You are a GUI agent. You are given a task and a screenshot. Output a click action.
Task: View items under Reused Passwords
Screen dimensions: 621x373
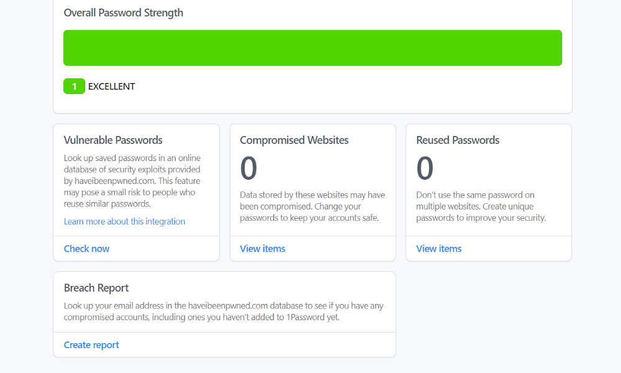click(x=439, y=249)
